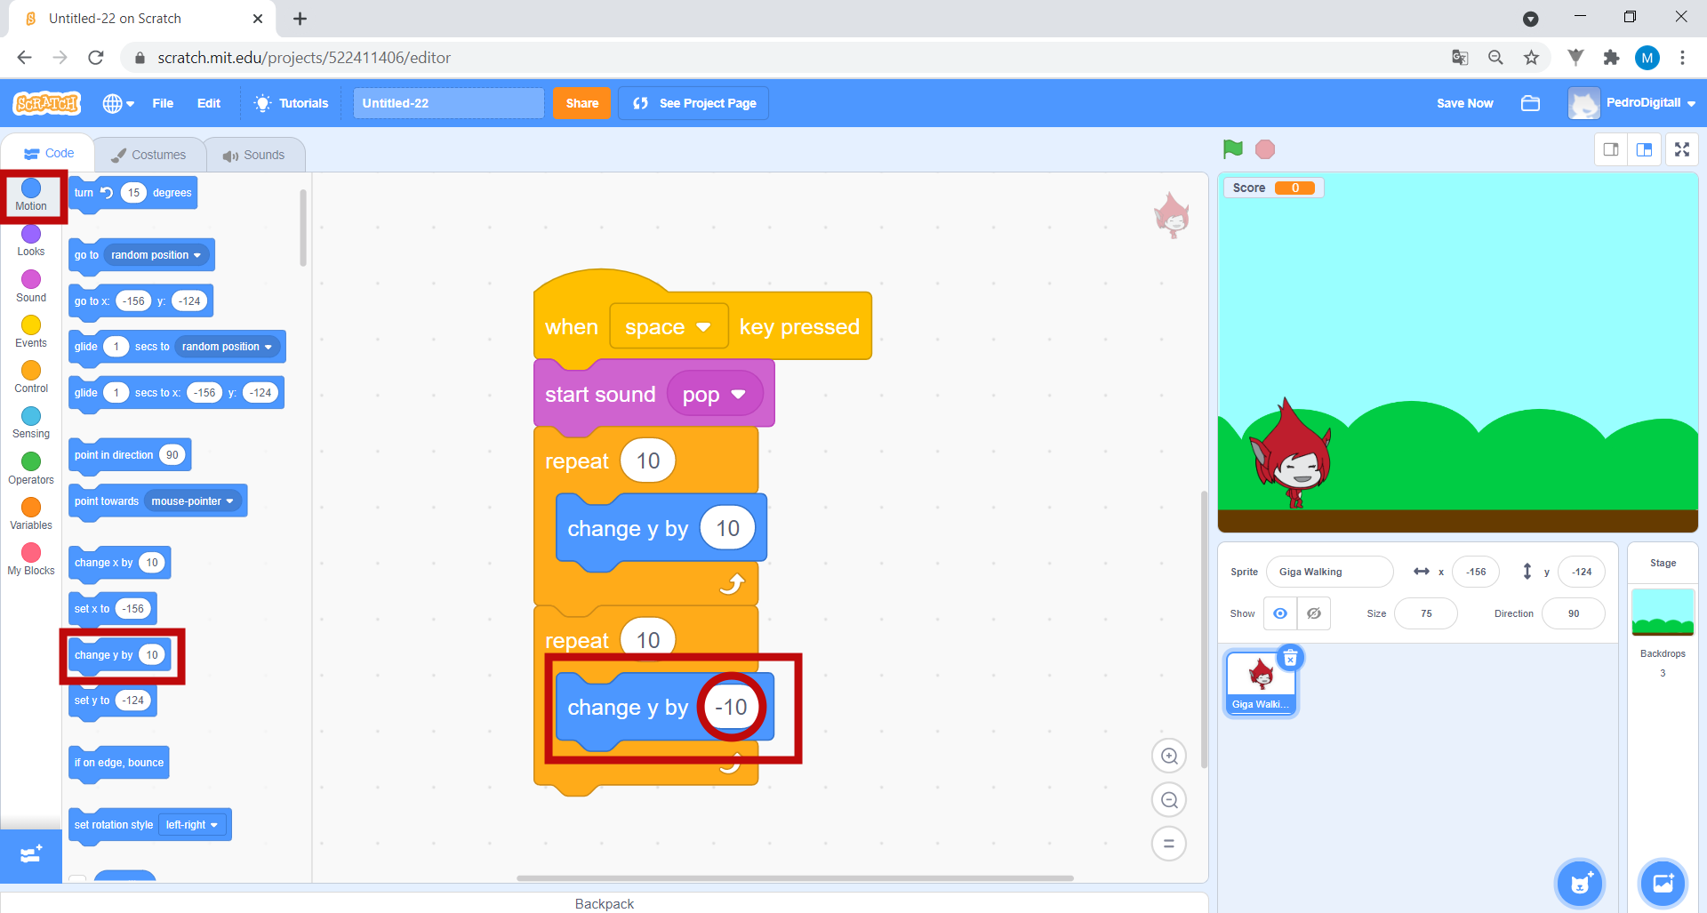Viewport: 1707px width, 913px height.
Task: Click the sprite y position field
Action: pyautogui.click(x=1582, y=572)
